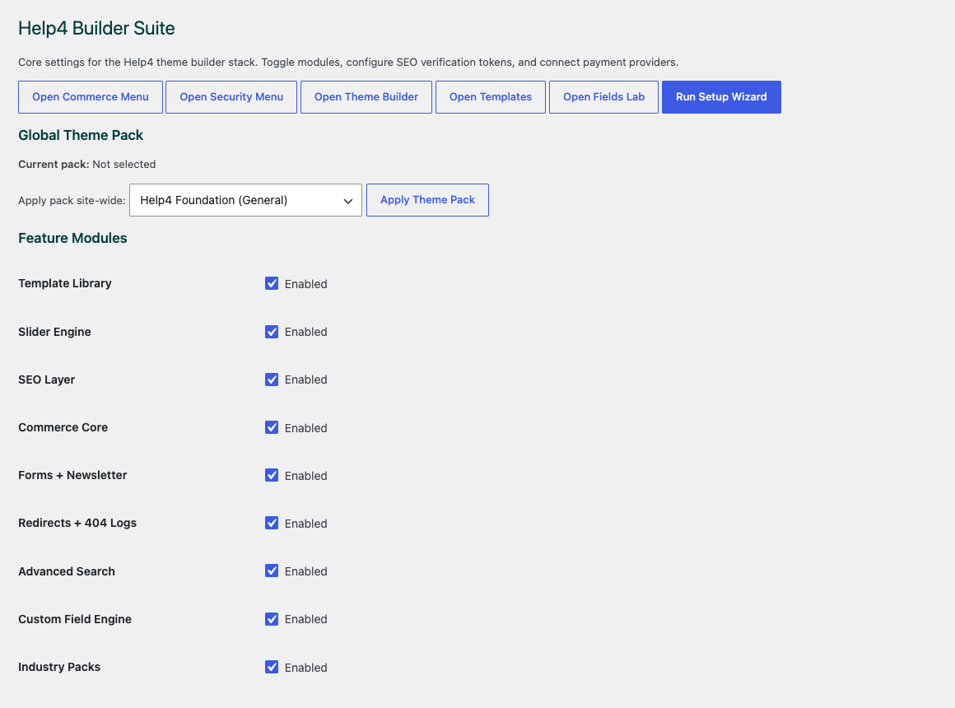955x708 pixels.
Task: Click the Feature Modules heading
Action: pos(72,238)
